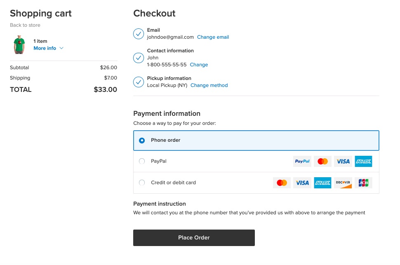Viewport: 400px width, 265px height.
Task: Click the Contact information checkmark icon
Action: click(x=139, y=58)
